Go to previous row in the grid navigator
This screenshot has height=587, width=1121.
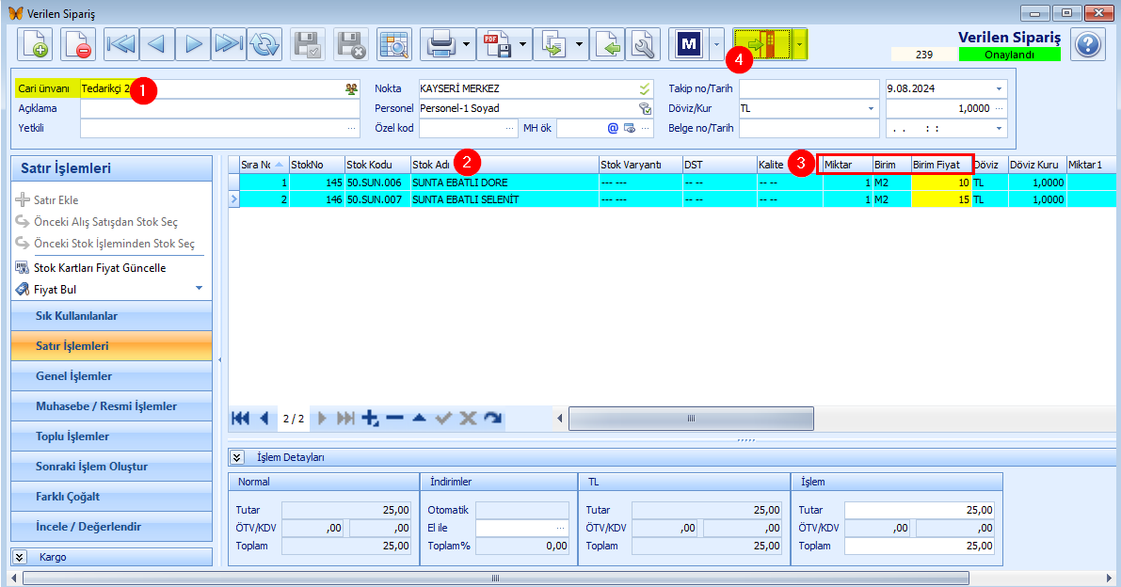point(264,418)
